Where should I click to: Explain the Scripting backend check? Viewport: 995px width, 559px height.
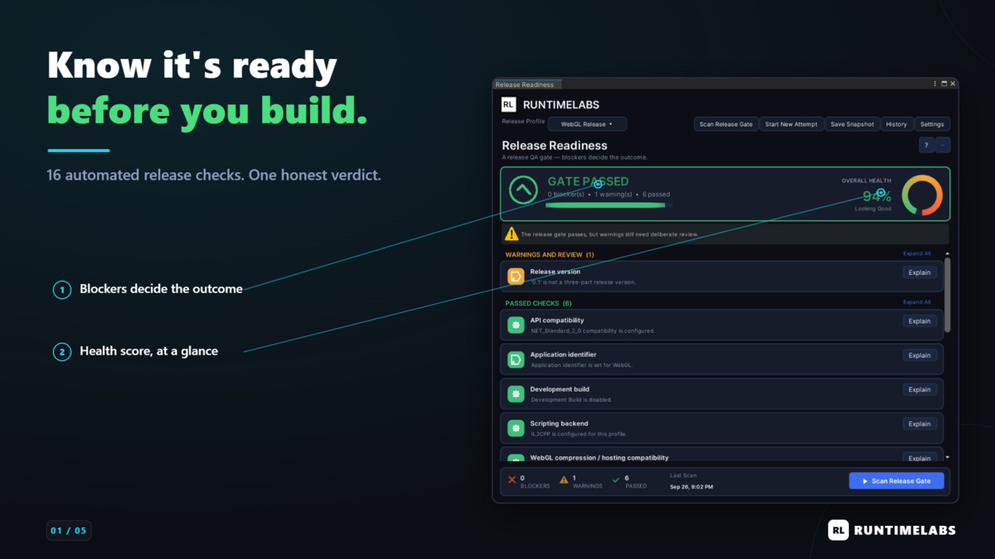[920, 424]
